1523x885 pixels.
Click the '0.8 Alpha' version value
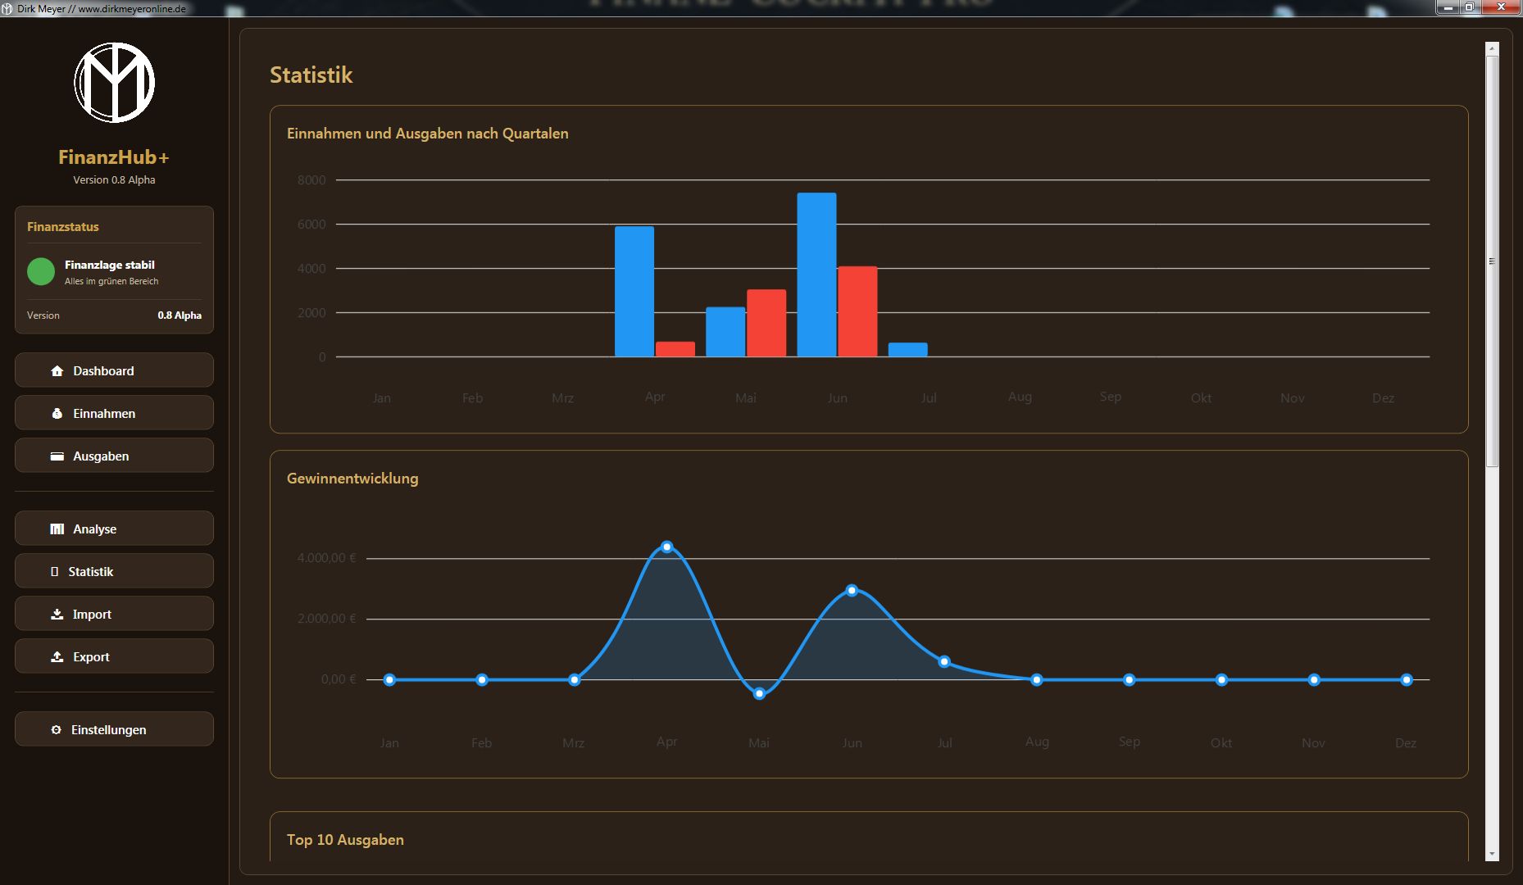(x=180, y=315)
